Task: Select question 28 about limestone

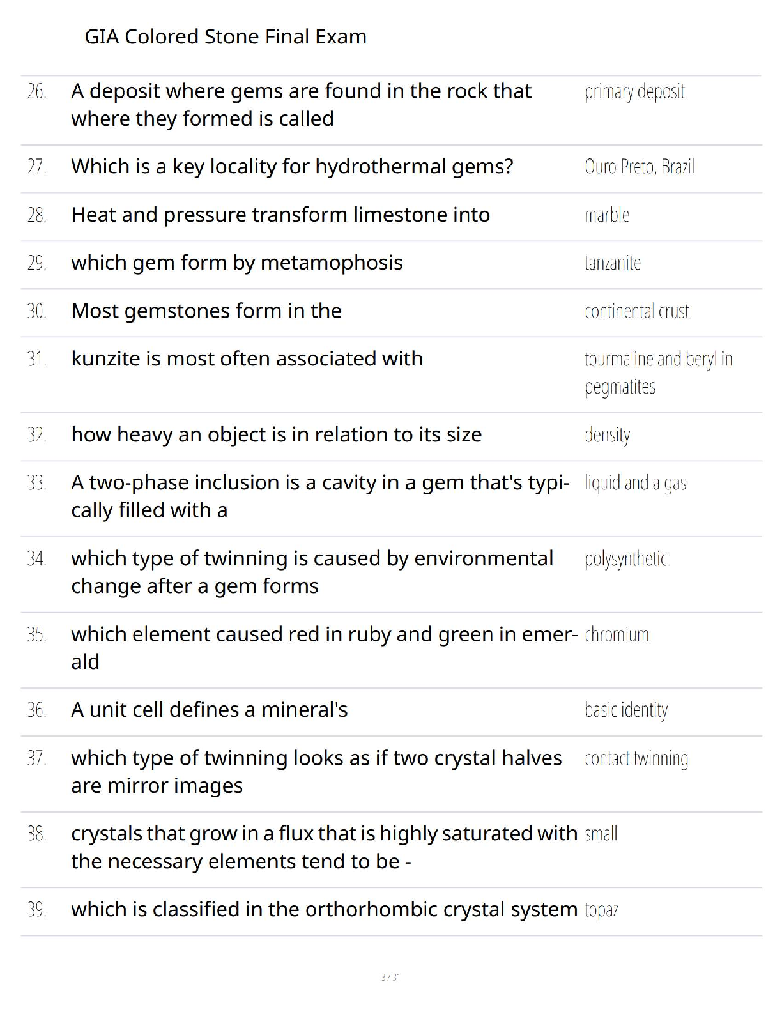Action: (280, 215)
